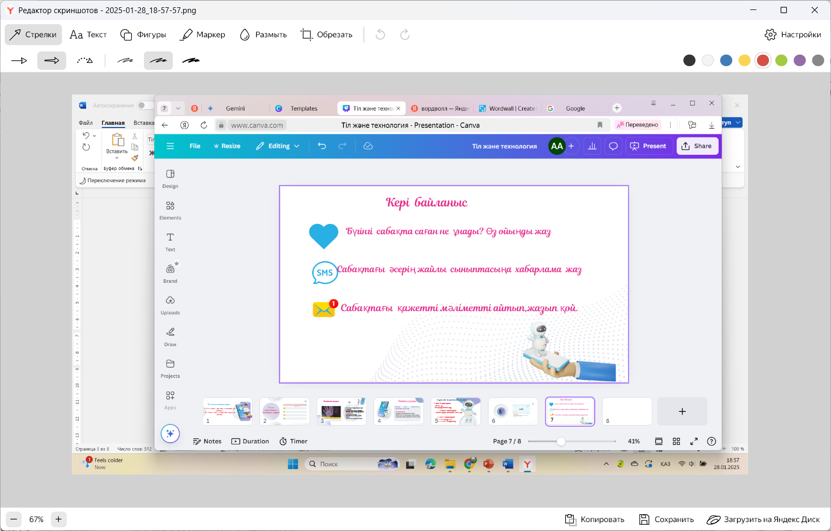Image resolution: width=831 pixels, height=531 pixels.
Task: Open the Projects panel in the Canva sidebar
Action: click(x=170, y=368)
